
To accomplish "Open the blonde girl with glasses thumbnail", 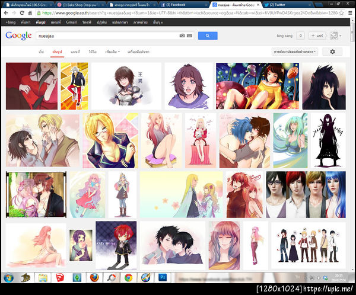I will click(110, 140).
